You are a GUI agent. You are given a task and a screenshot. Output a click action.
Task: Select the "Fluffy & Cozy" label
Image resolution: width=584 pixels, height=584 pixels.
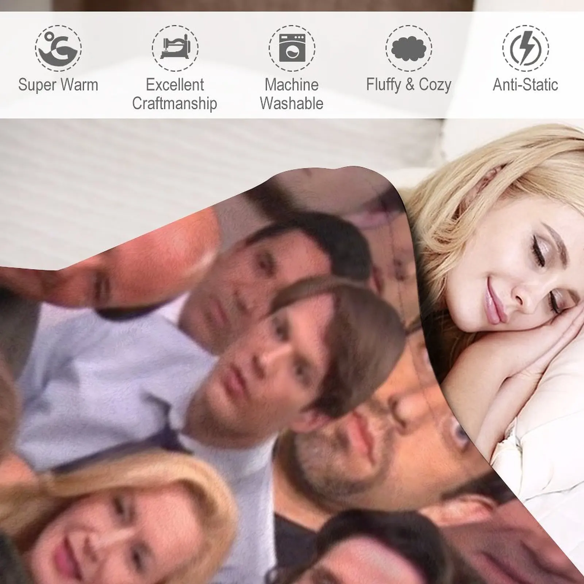409,85
